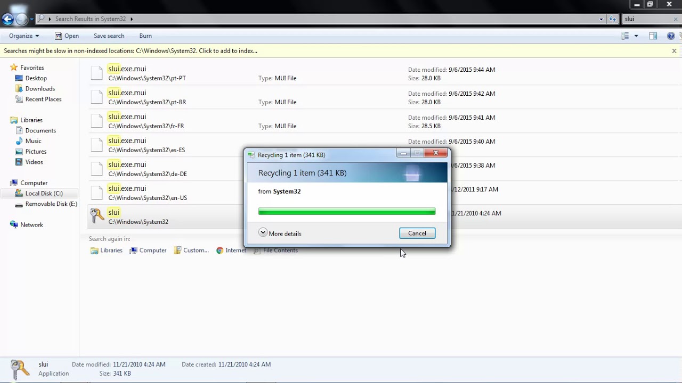Click Date created value in details pane
This screenshot has width=682, height=383.
[244, 364]
